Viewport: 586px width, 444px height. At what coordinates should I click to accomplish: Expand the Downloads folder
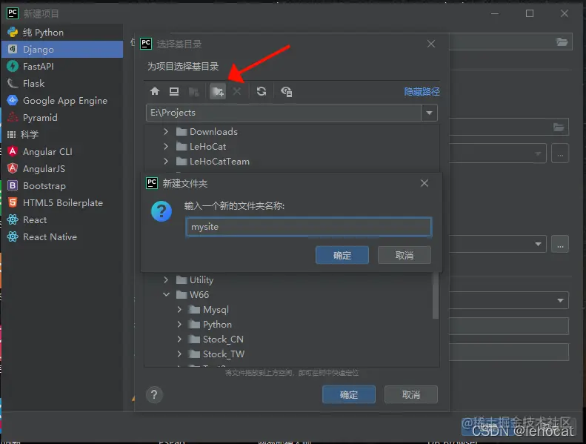click(x=166, y=132)
